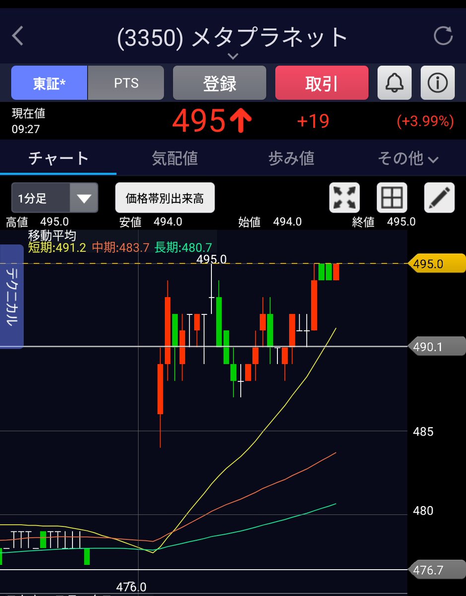Tap the 中期:483.7 moving average label
Viewport: 466px width, 596px height.
[x=121, y=247]
